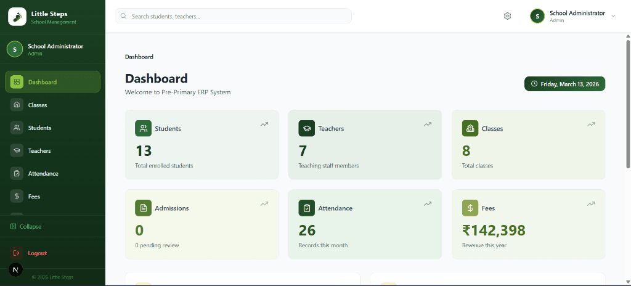The width and height of the screenshot is (631, 286).
Task: Click the trend arrow on Classes card
Action: pyautogui.click(x=591, y=125)
